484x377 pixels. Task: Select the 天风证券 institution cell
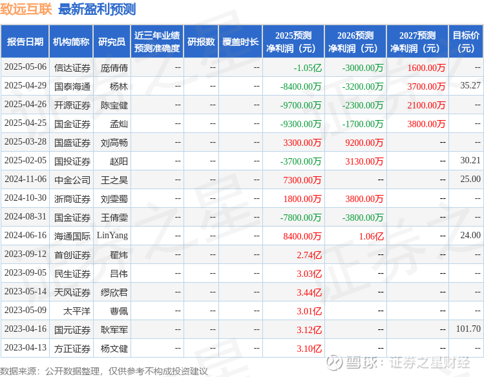point(72,293)
